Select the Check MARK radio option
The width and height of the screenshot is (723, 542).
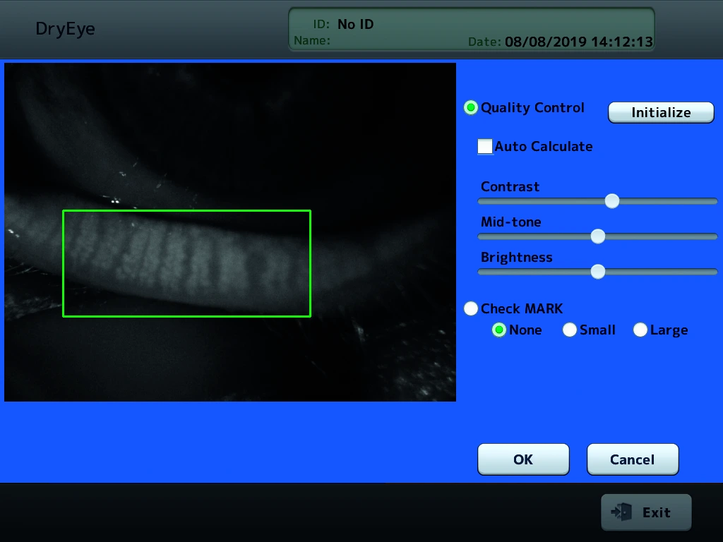pyautogui.click(x=470, y=309)
